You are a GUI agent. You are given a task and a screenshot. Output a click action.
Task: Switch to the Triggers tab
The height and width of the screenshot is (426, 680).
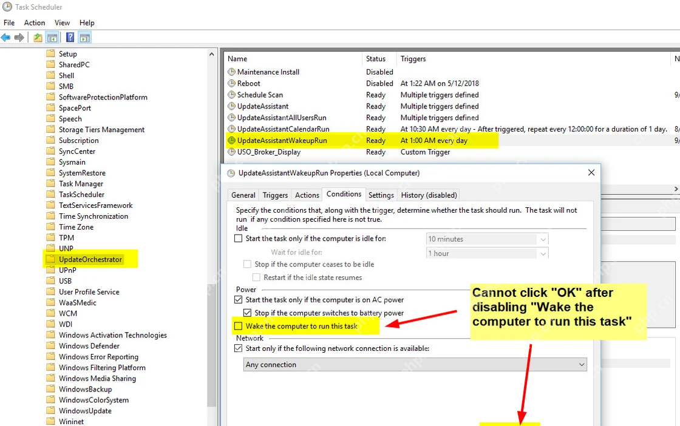click(275, 195)
